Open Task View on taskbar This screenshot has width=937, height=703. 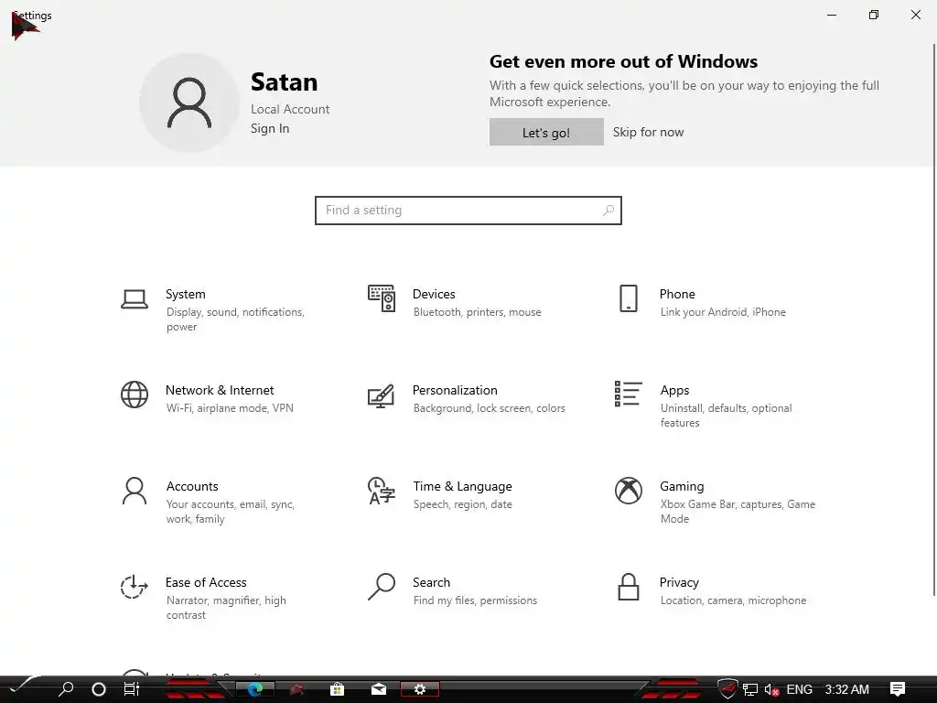[x=132, y=689]
